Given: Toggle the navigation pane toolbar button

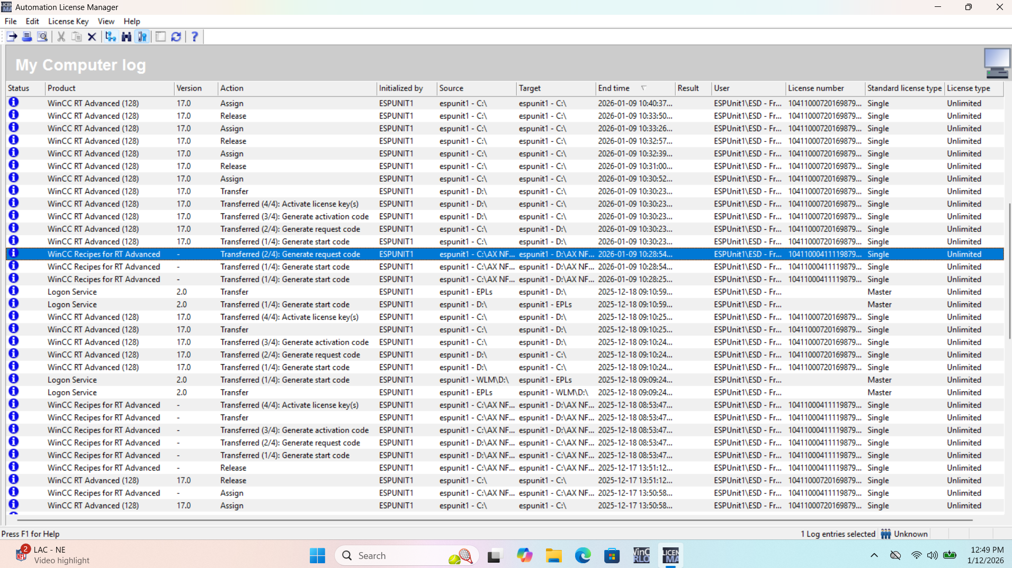Looking at the screenshot, I should (x=160, y=37).
